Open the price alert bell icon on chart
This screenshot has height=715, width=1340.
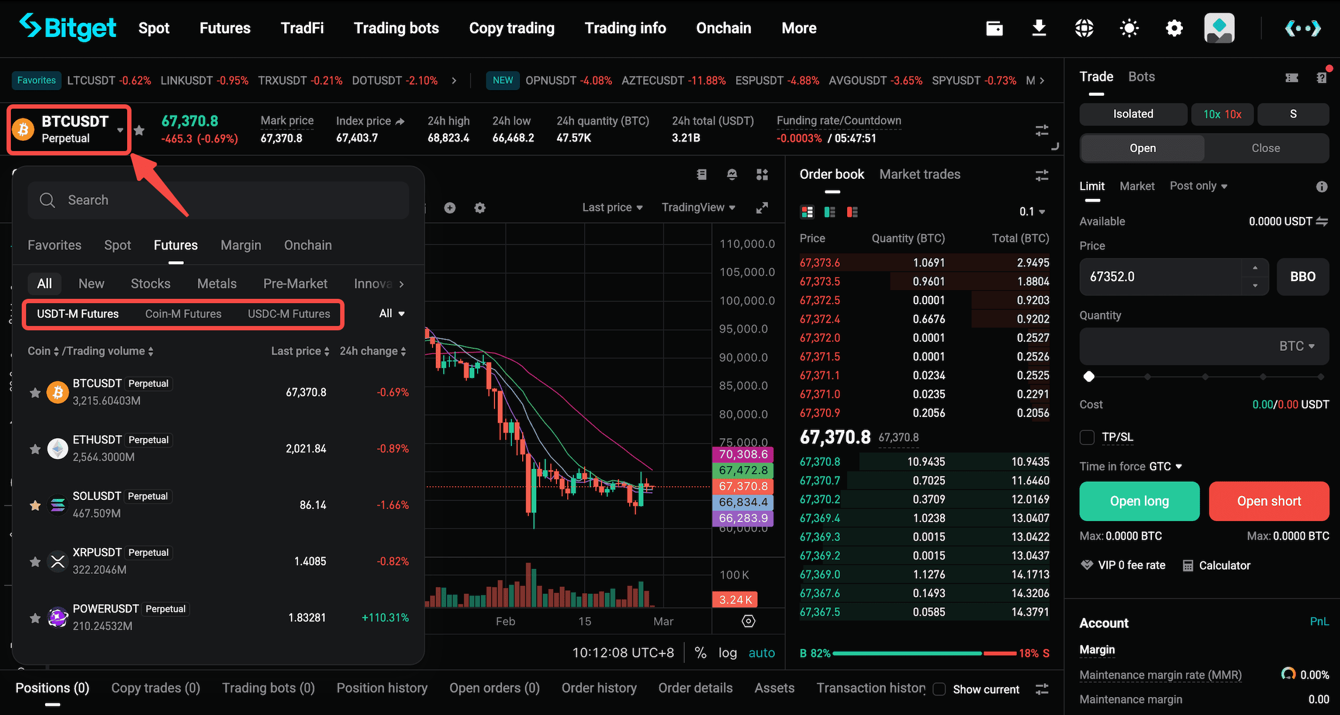pyautogui.click(x=732, y=174)
